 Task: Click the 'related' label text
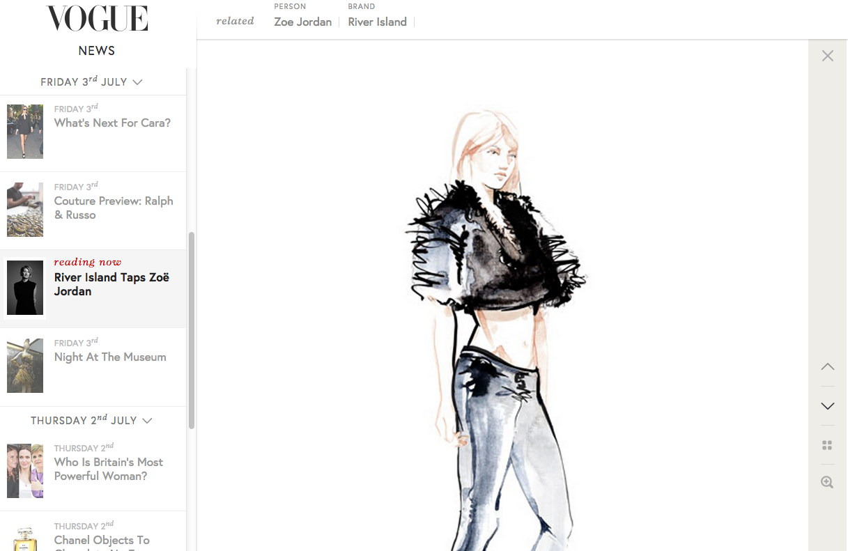coord(235,21)
